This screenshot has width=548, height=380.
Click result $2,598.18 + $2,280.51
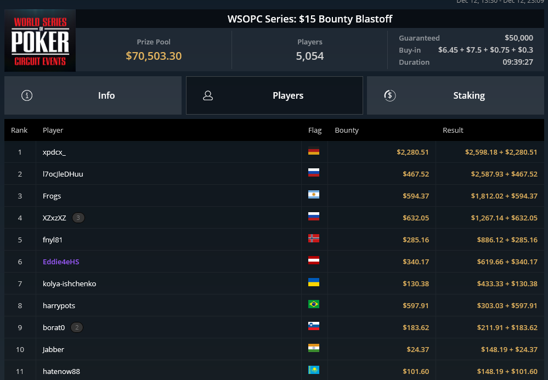click(x=501, y=152)
